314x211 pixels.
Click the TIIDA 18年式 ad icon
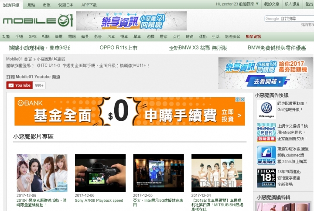click(x=266, y=178)
